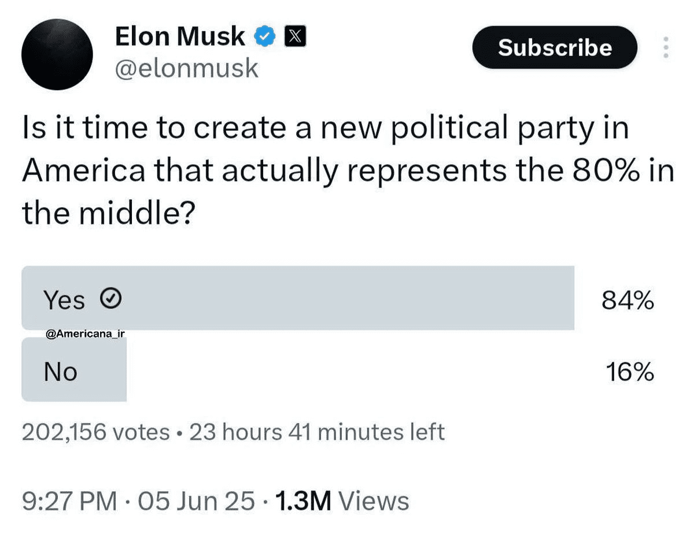Open the three-dot more options menu
Screen dimensions: 694x537
[x=666, y=47]
